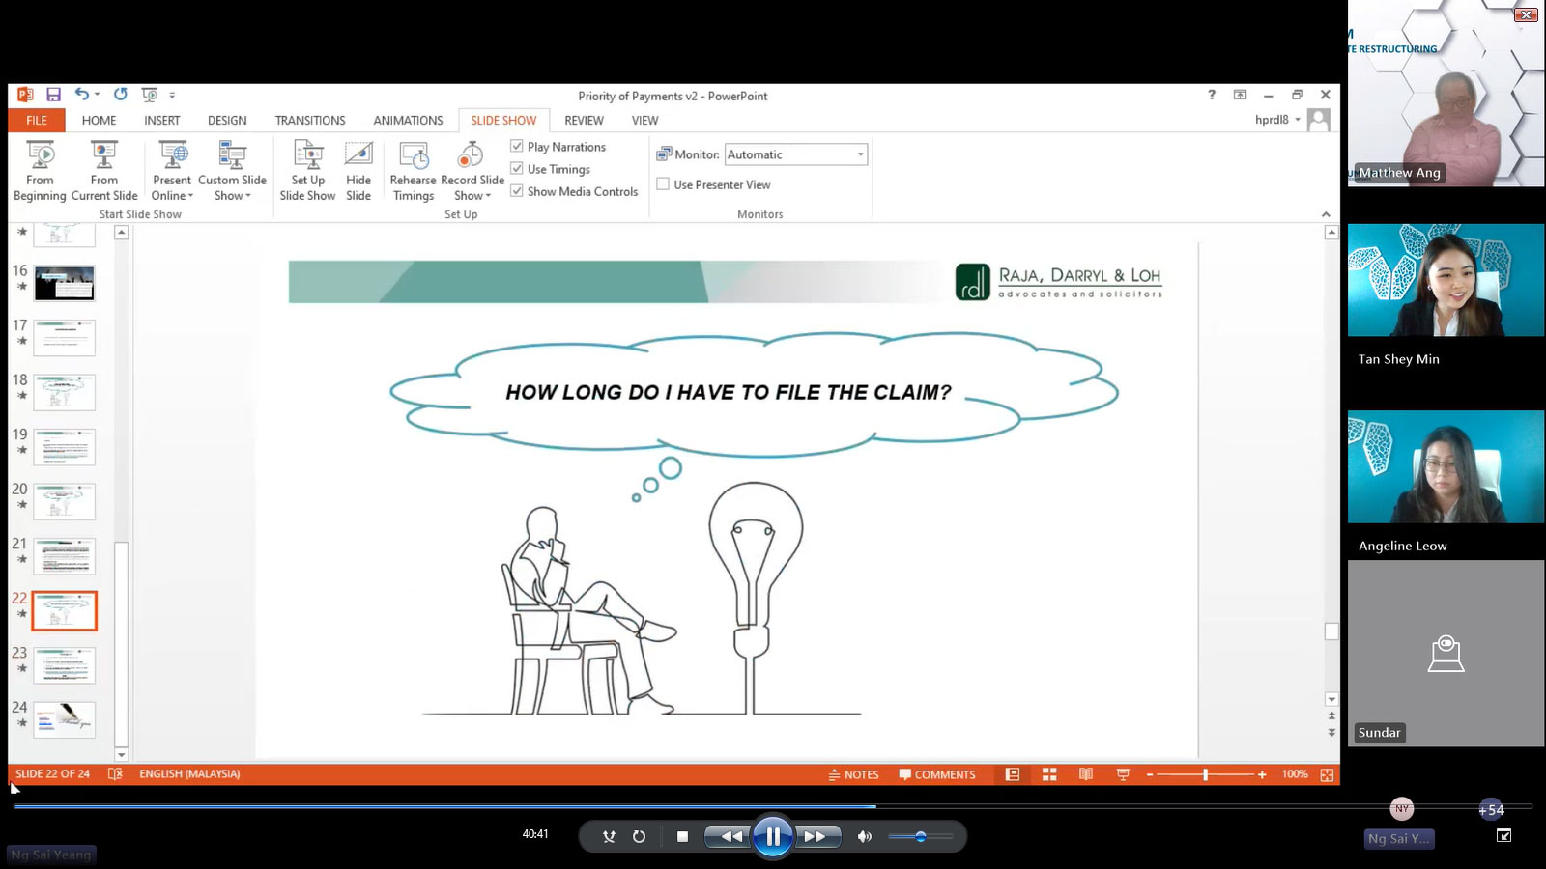Switch to Reading View icon

1086,774
